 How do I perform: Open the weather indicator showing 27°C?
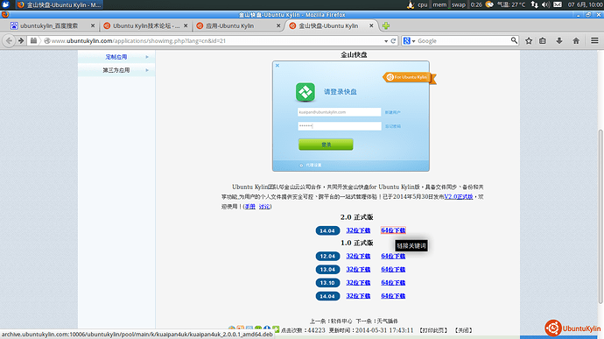click(506, 4)
